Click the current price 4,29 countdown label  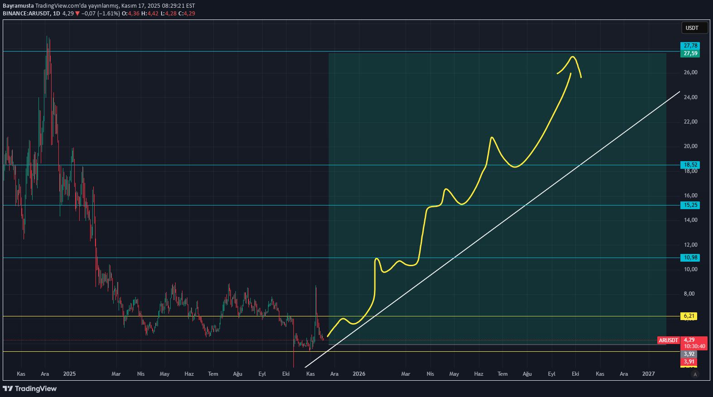(694, 343)
